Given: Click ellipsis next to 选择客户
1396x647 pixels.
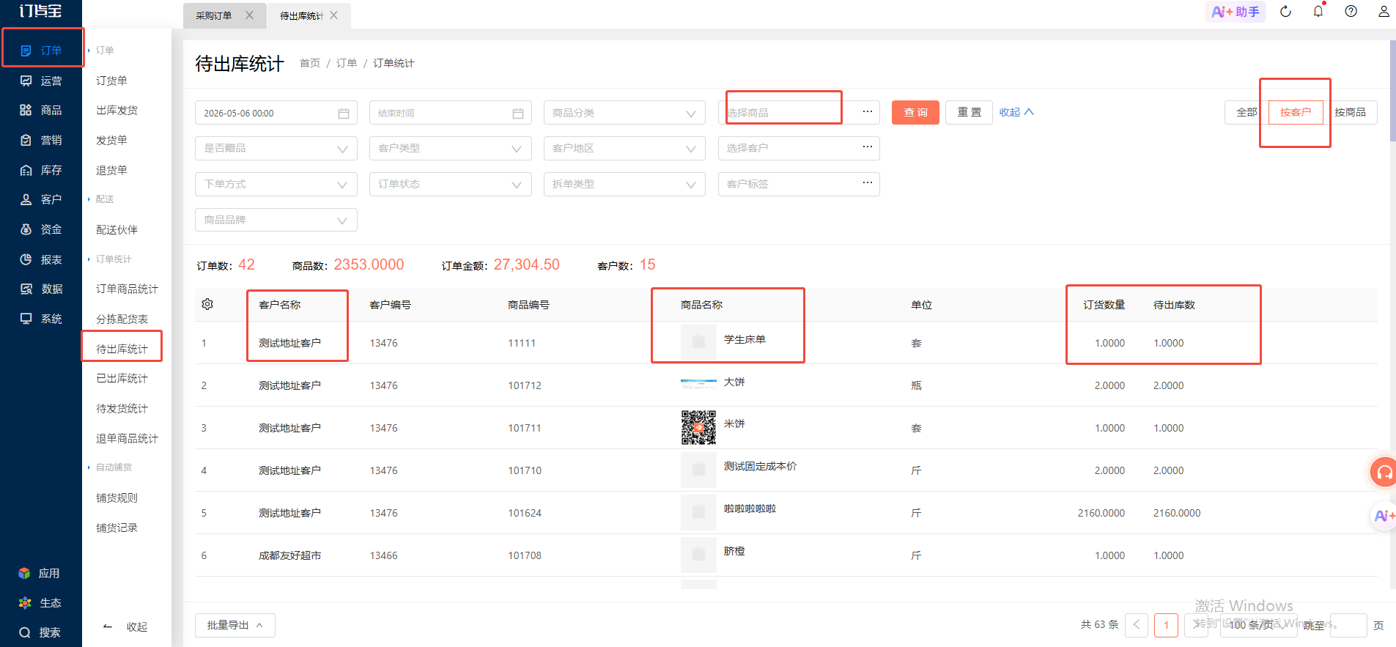Looking at the screenshot, I should pos(868,147).
